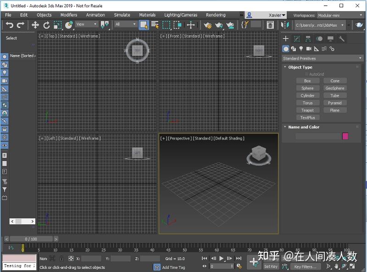Click the Box primitive button
367x272 pixels.
click(307, 81)
